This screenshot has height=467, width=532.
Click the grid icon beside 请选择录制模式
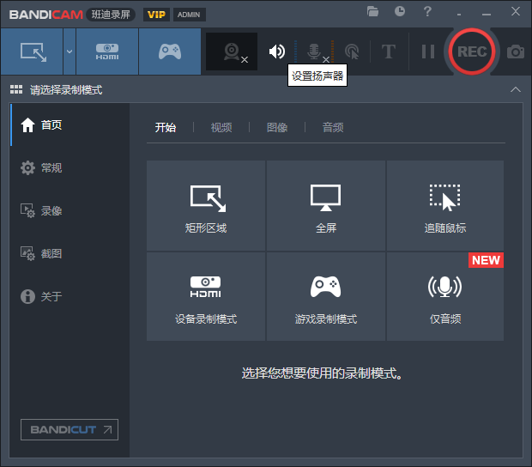16,89
